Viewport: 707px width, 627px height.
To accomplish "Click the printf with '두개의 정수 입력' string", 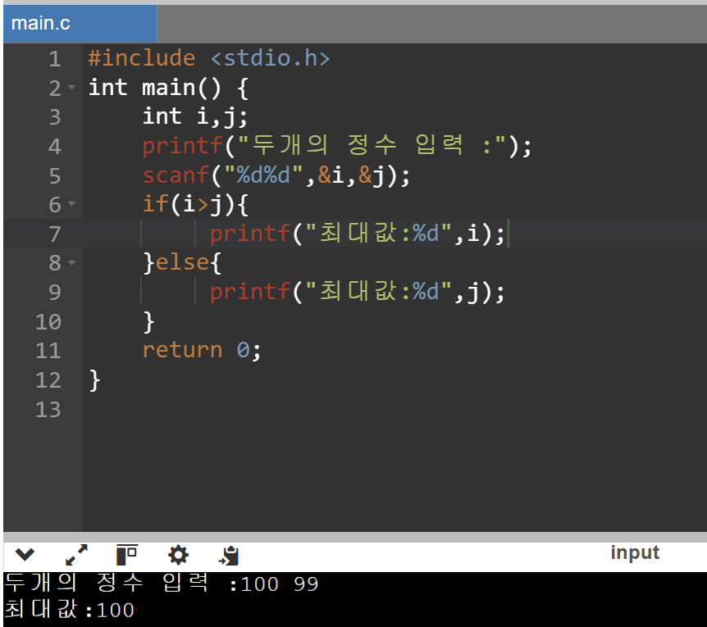I will pos(337,146).
